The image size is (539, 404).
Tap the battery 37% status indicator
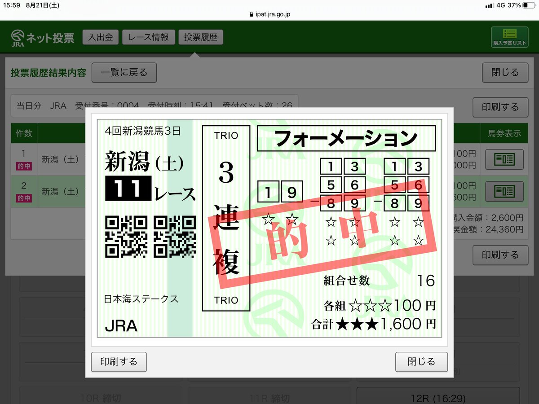click(521, 5)
